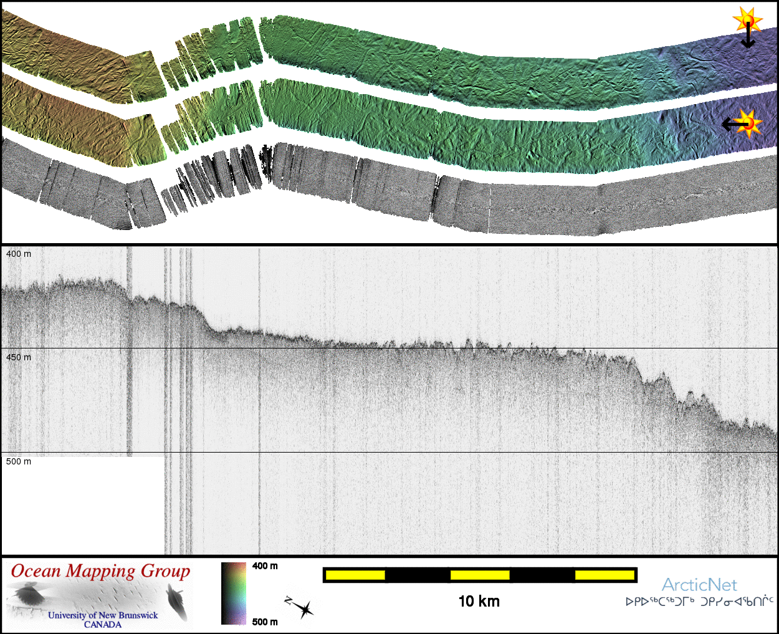Click the 450 m depth label in profile
Image resolution: width=779 pixels, height=634 pixels.
(19, 357)
